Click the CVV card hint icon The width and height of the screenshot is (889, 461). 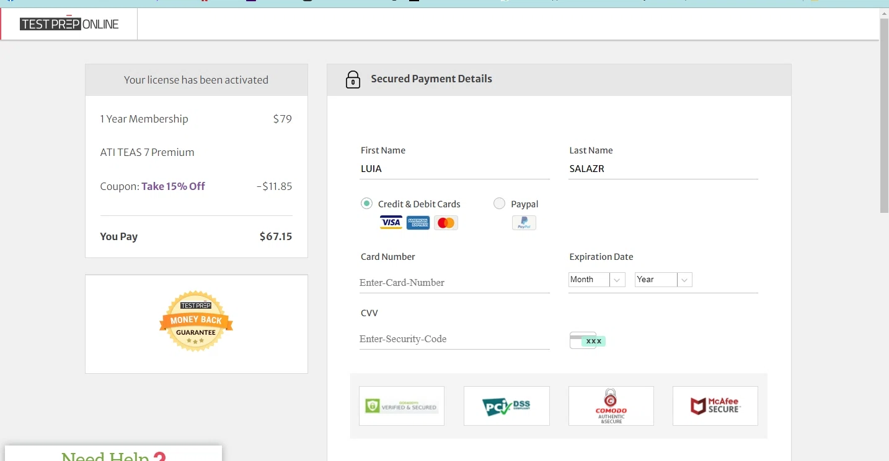click(x=587, y=340)
